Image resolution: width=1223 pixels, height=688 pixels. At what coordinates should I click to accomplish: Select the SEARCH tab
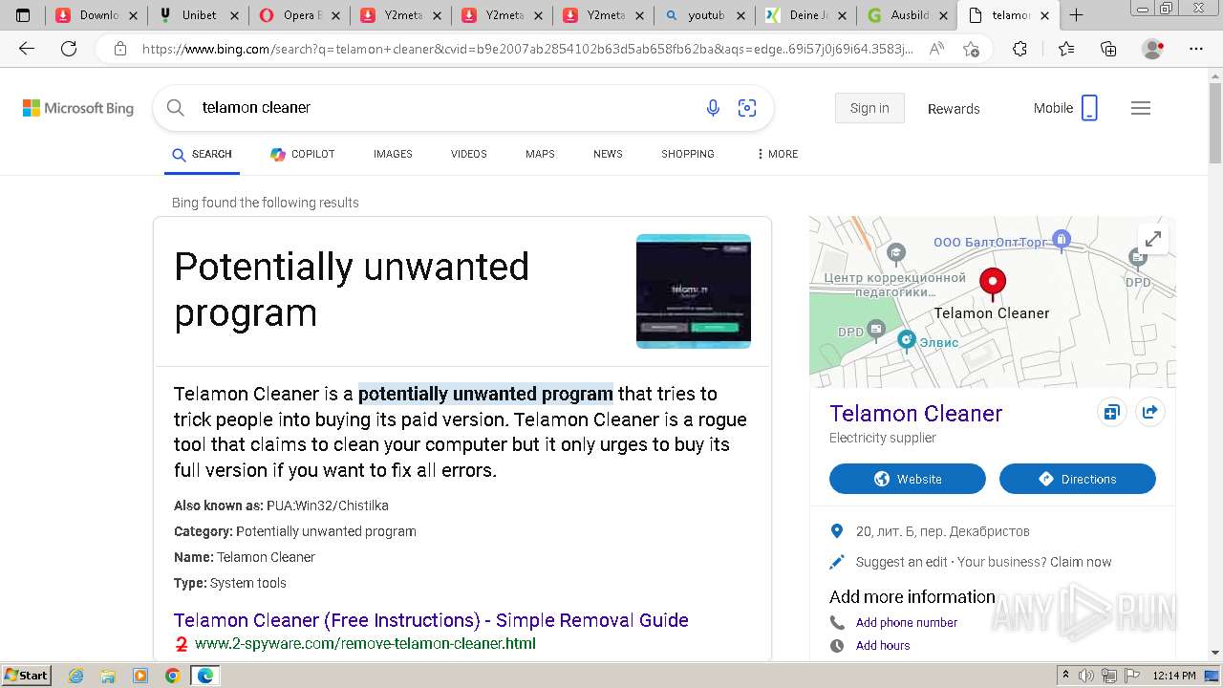pos(202,154)
